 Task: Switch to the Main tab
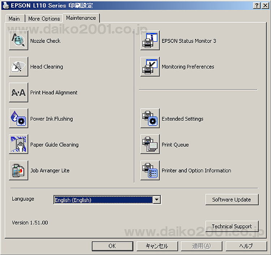[14, 18]
